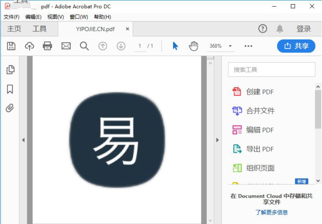
Task: Open the 了解更多信息 link
Action: pos(271,212)
